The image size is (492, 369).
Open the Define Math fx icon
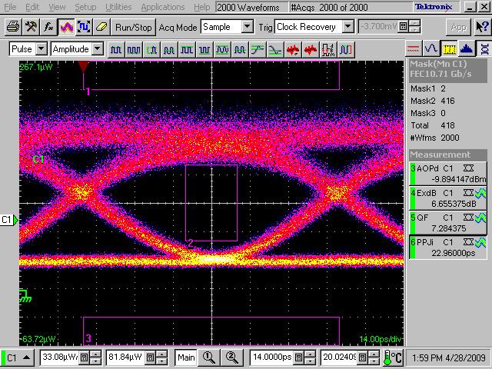(48, 28)
